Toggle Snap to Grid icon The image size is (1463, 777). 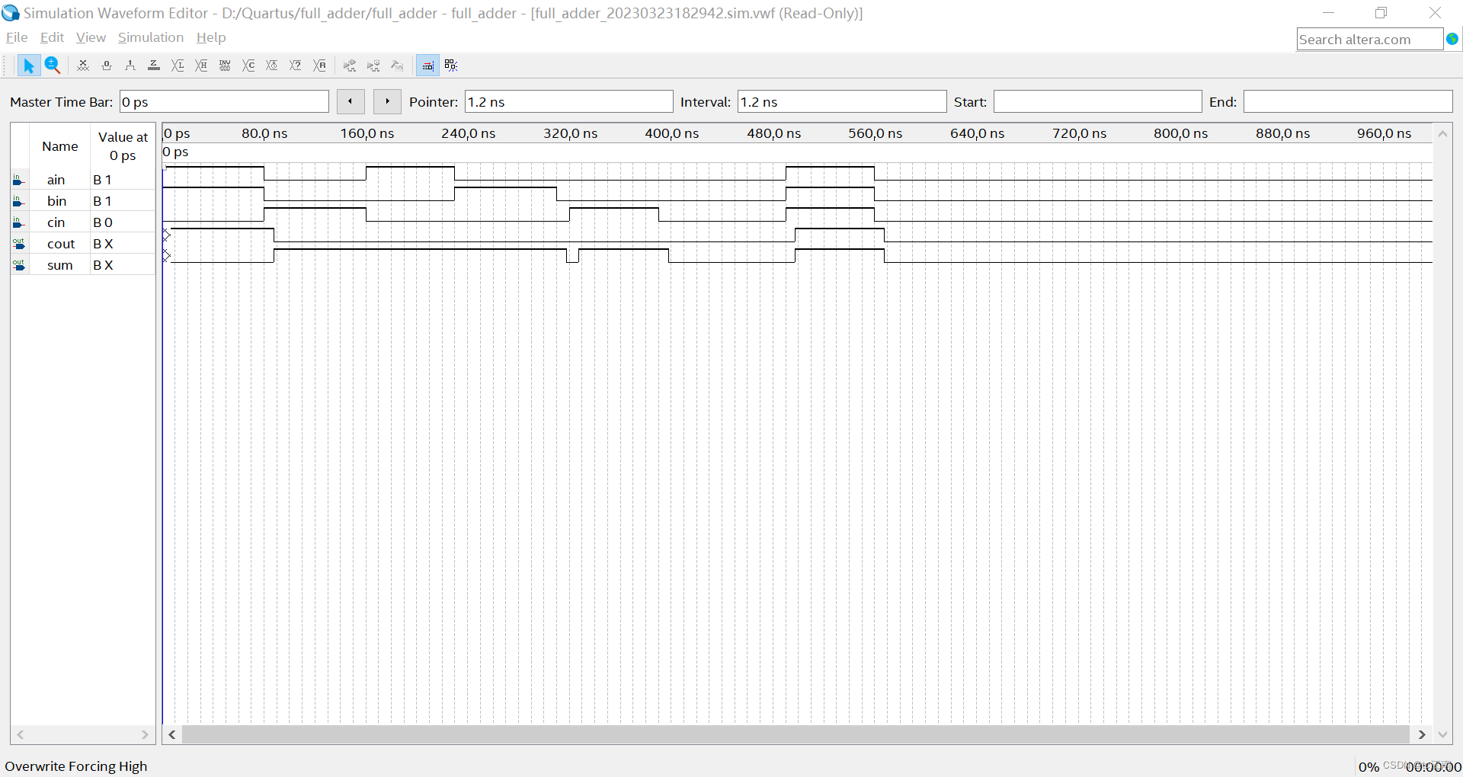coord(427,66)
